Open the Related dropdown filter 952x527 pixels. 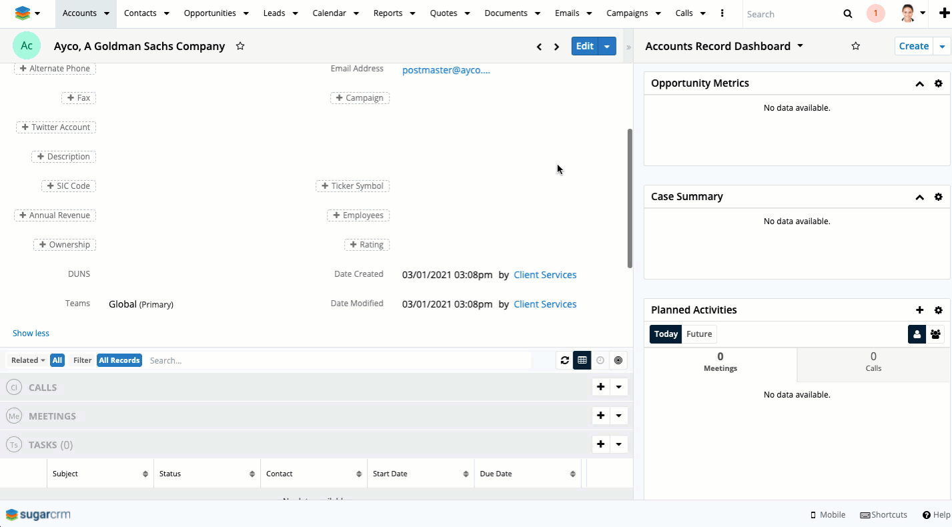pyautogui.click(x=28, y=360)
